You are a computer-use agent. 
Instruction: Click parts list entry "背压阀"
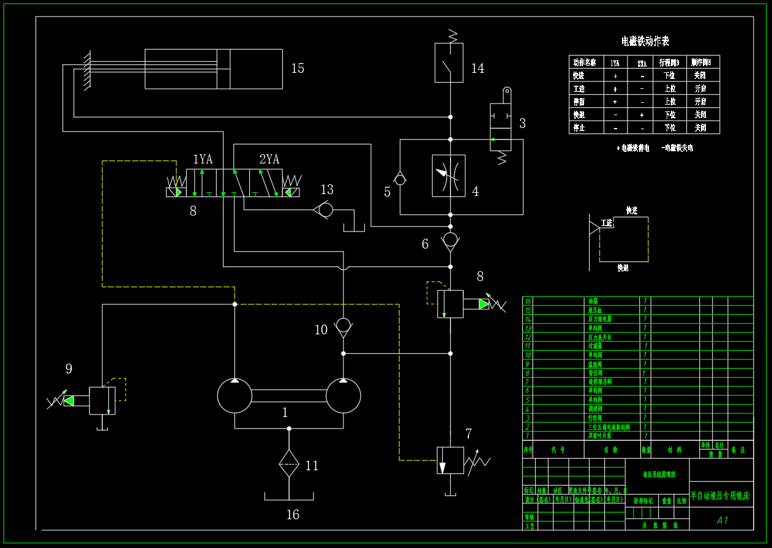point(596,373)
